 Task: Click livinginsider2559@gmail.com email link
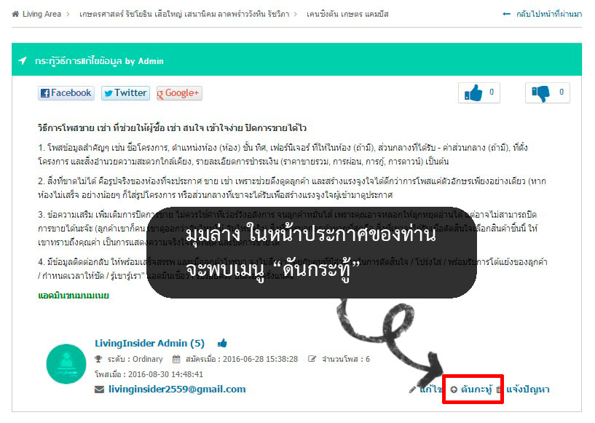coord(177,390)
